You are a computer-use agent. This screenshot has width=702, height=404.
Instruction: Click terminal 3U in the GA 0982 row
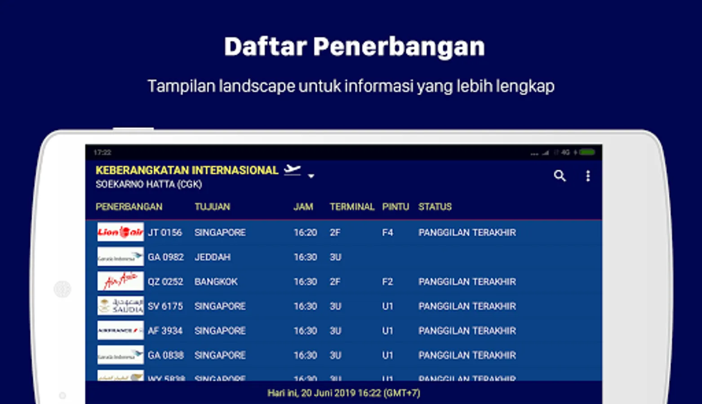(336, 257)
